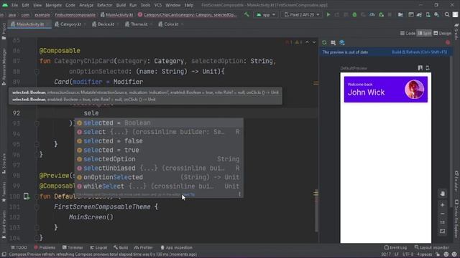Switch to the Category.kt tab
Viewport: 460px width, 258px height.
tap(70, 24)
